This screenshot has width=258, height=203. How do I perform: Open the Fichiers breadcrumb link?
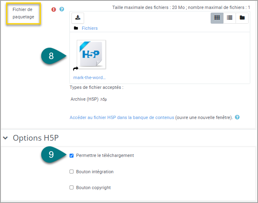90,28
